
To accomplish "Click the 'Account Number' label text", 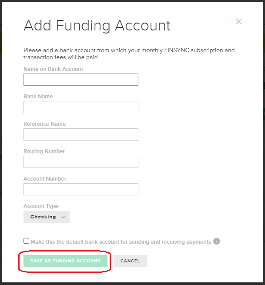I will click(45, 179).
